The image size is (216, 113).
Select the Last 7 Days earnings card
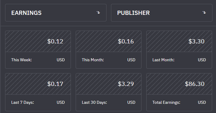click(x=38, y=92)
